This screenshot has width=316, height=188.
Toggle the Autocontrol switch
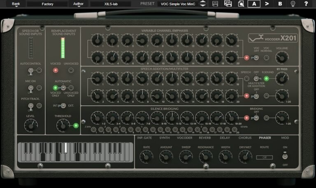tap(30, 71)
